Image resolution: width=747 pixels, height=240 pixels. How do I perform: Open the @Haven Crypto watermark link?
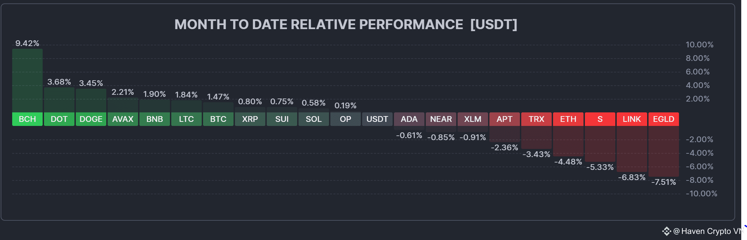click(710, 231)
